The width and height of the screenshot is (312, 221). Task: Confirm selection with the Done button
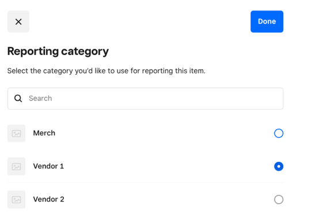pos(267,22)
